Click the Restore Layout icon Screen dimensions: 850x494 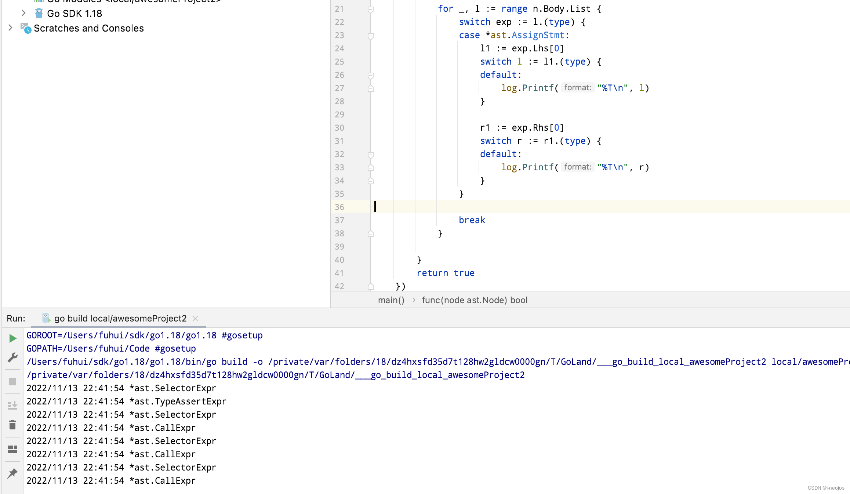(x=12, y=449)
